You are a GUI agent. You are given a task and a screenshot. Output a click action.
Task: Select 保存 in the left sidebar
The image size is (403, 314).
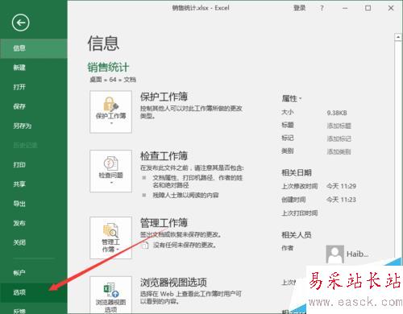pos(34,106)
